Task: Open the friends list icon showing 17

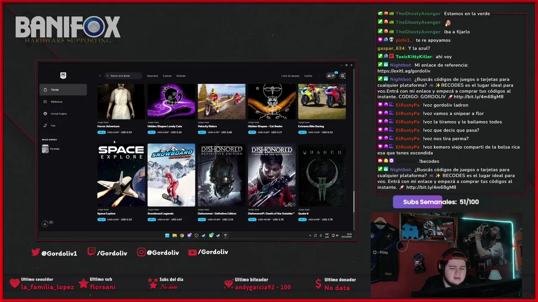Action: tap(331, 76)
